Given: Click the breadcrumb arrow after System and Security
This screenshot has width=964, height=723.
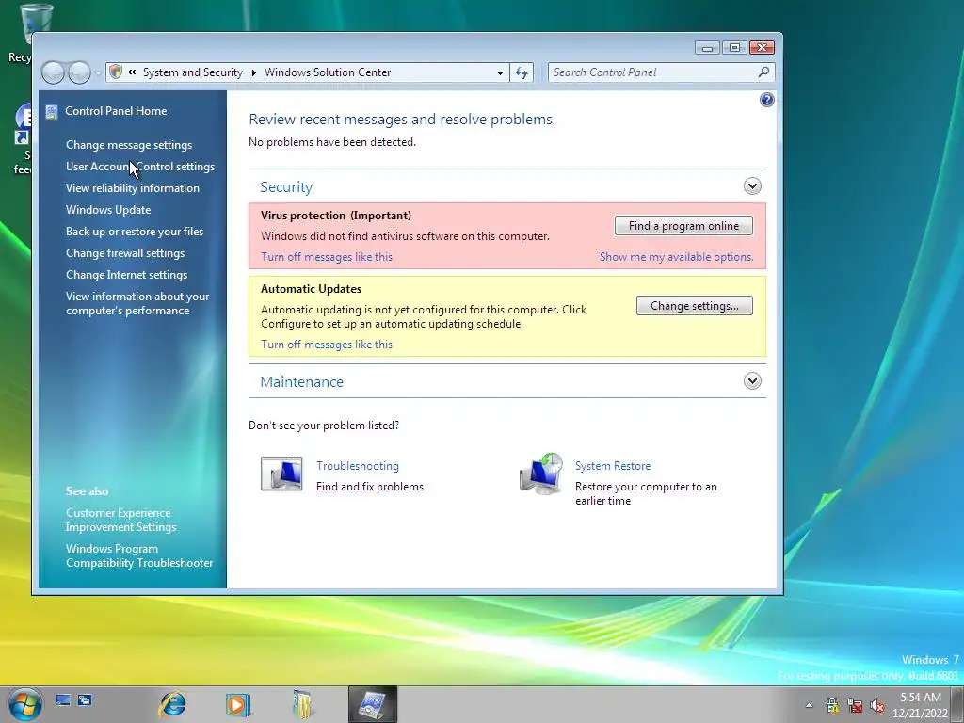Looking at the screenshot, I should [x=253, y=72].
